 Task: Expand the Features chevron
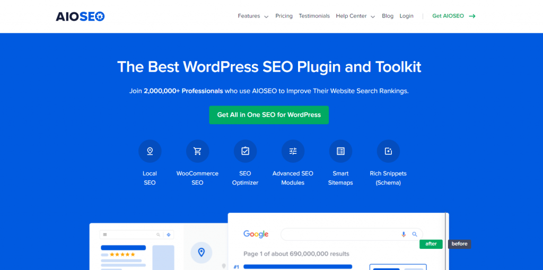point(266,16)
